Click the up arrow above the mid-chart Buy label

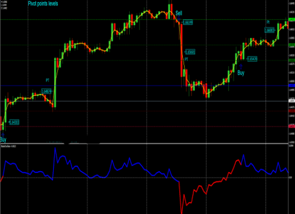(241, 67)
